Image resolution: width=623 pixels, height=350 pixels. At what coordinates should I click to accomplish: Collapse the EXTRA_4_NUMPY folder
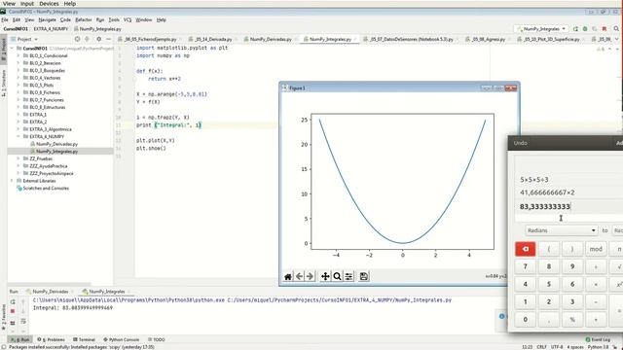click(18, 136)
